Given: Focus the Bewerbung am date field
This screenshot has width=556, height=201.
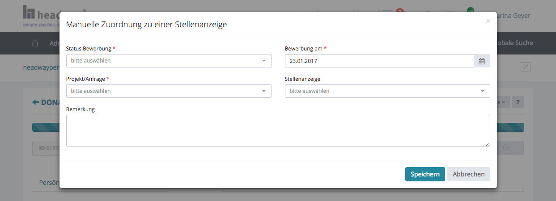Looking at the screenshot, I should click(x=379, y=61).
